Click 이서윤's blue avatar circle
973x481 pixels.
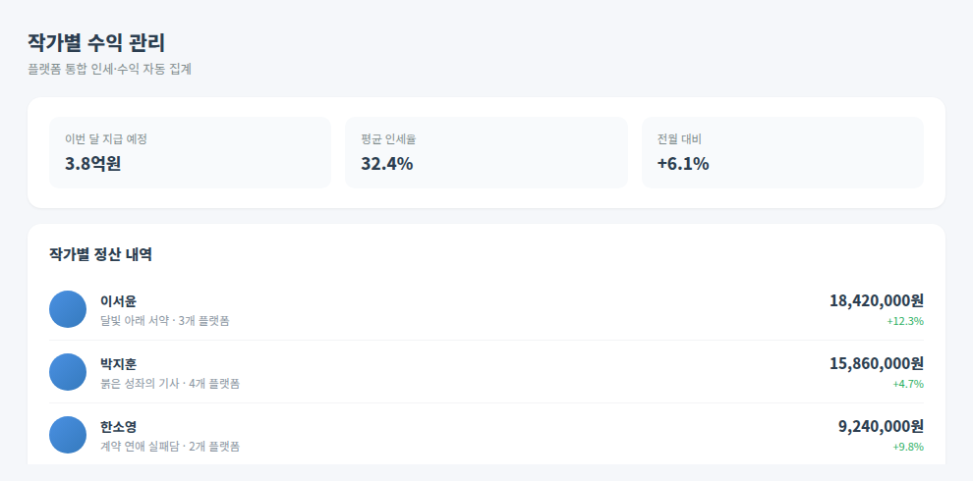pyautogui.click(x=68, y=309)
